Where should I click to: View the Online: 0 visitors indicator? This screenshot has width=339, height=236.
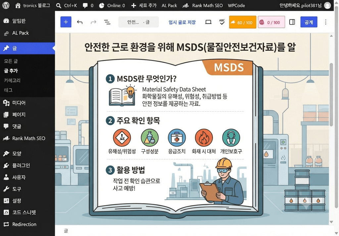click(112, 5)
